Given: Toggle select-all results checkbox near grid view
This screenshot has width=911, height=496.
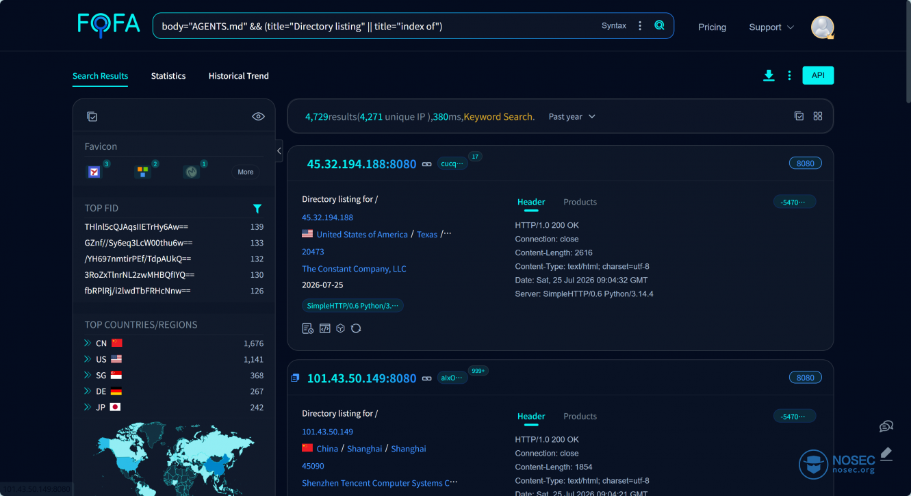Looking at the screenshot, I should (x=799, y=116).
